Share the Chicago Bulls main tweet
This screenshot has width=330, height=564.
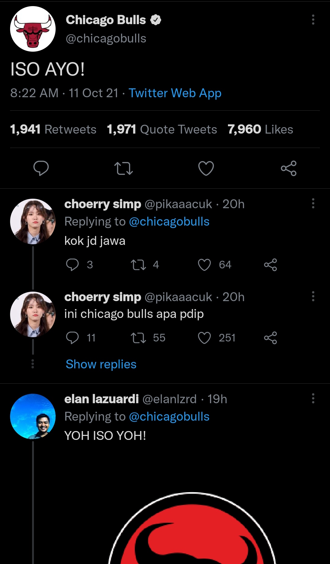pyautogui.click(x=288, y=168)
